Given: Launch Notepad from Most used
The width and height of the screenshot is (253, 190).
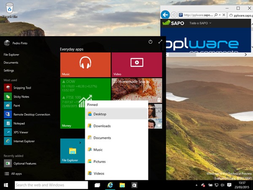Looking at the screenshot, I should (x=14, y=123).
